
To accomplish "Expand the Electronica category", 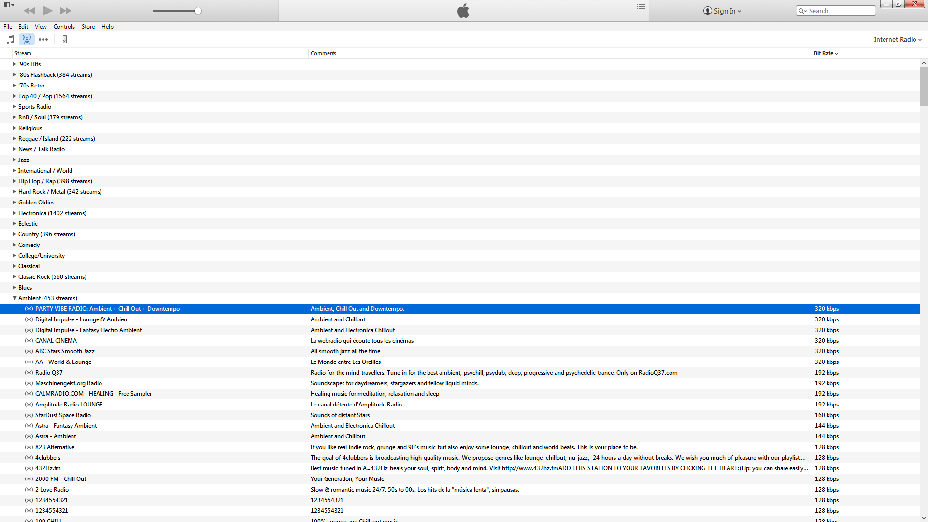I will [x=14, y=213].
